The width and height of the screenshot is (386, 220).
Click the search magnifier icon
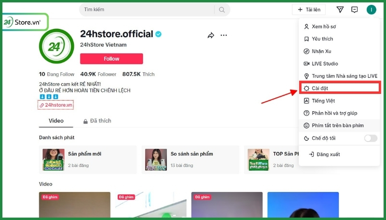tap(222, 10)
